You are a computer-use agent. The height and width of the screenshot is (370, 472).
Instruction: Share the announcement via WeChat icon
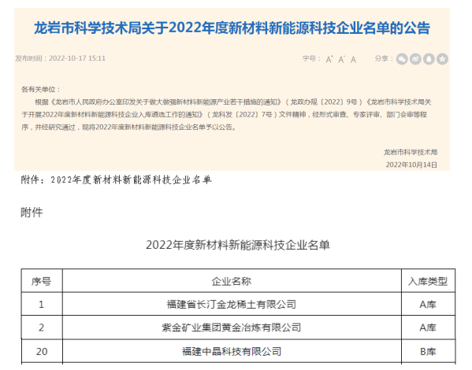point(402,59)
